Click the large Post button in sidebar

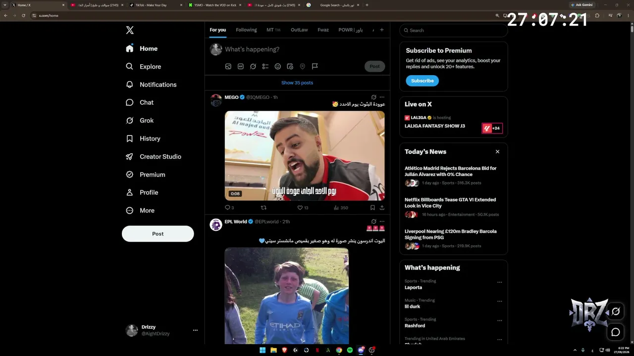(158, 234)
